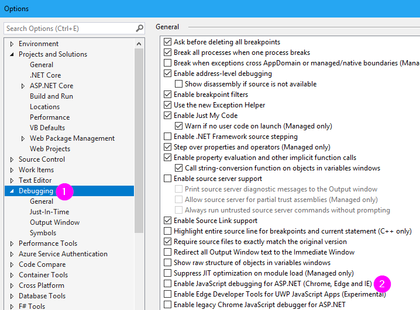Uncheck Enable Just My Code

click(168, 116)
